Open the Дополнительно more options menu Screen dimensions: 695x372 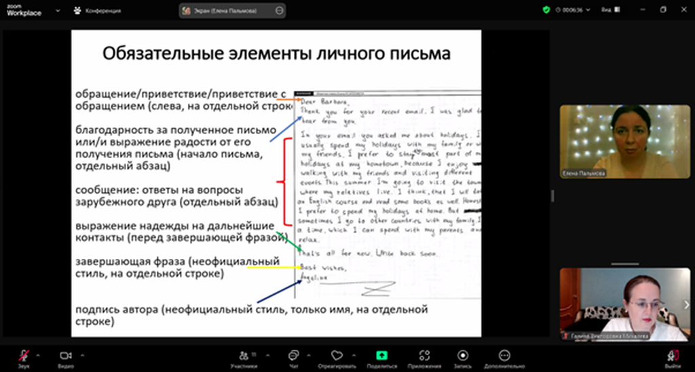(x=504, y=355)
